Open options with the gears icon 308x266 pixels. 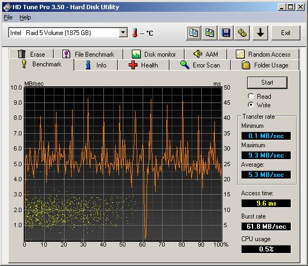(x=242, y=33)
